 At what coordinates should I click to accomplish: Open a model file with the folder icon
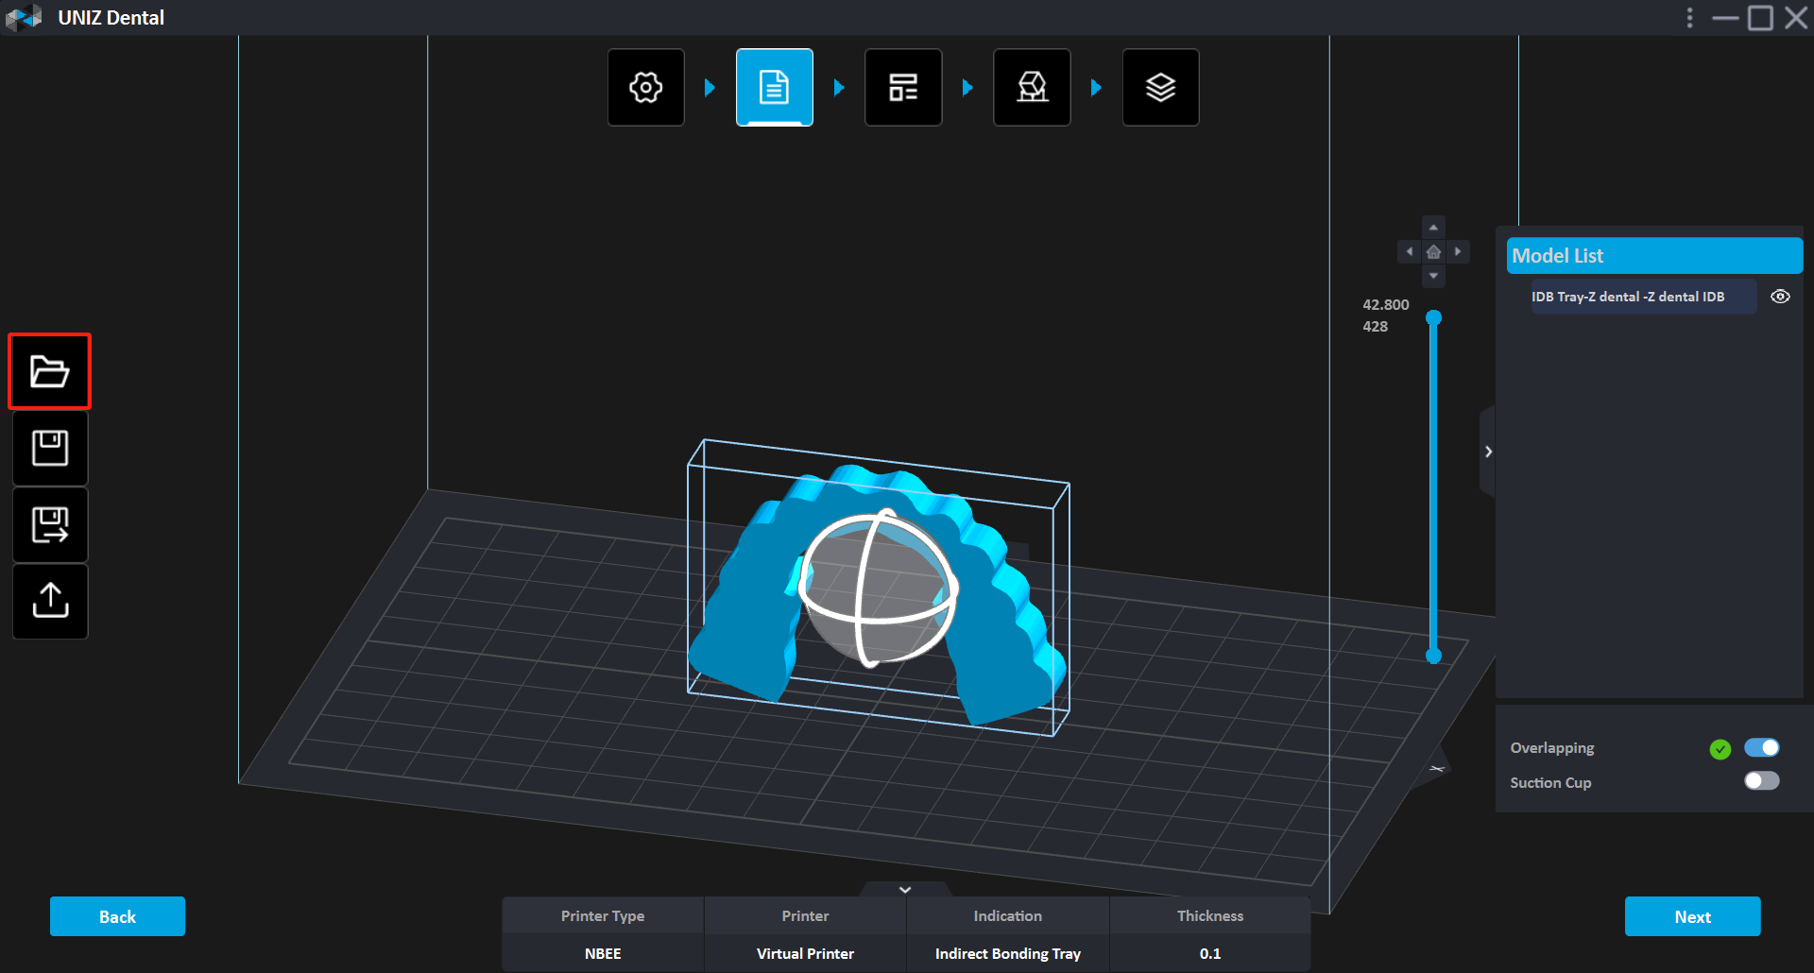[x=50, y=371]
